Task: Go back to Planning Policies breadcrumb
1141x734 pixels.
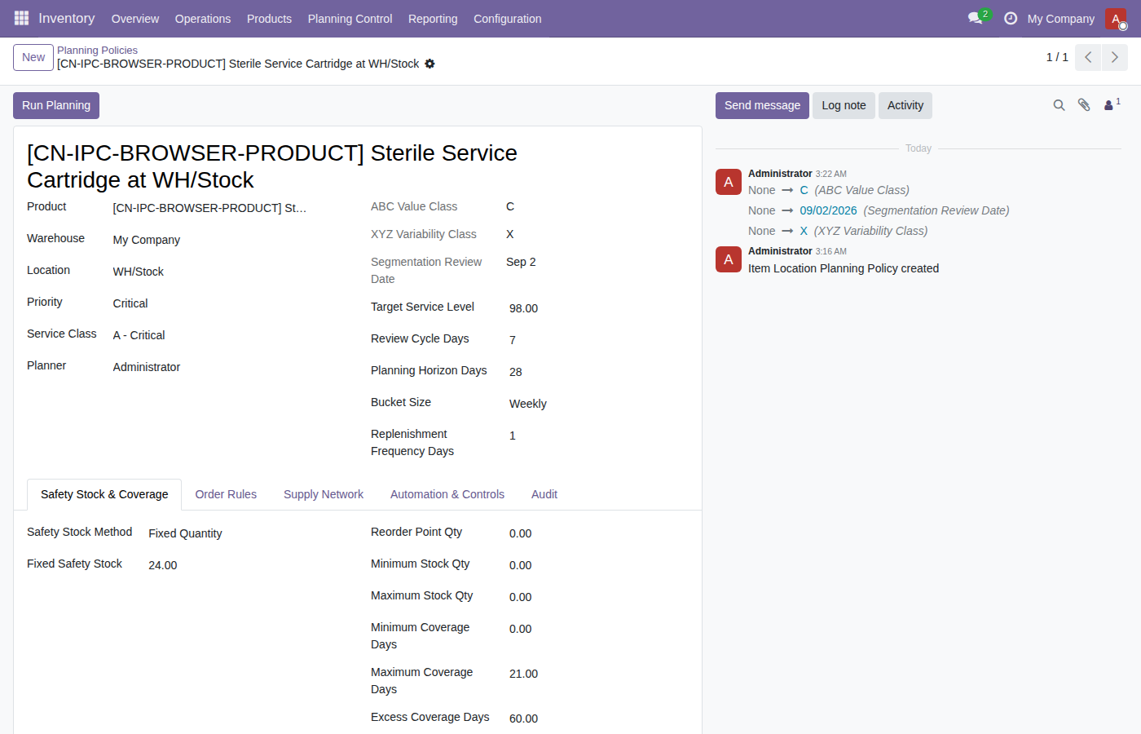Action: (97, 51)
